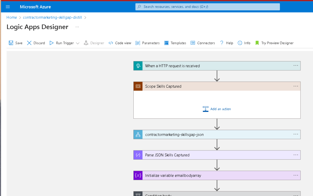This screenshot has height=196, width=313.
Task: Open options menu for Initialize variable emailbodyarray
Action: tap(296, 175)
